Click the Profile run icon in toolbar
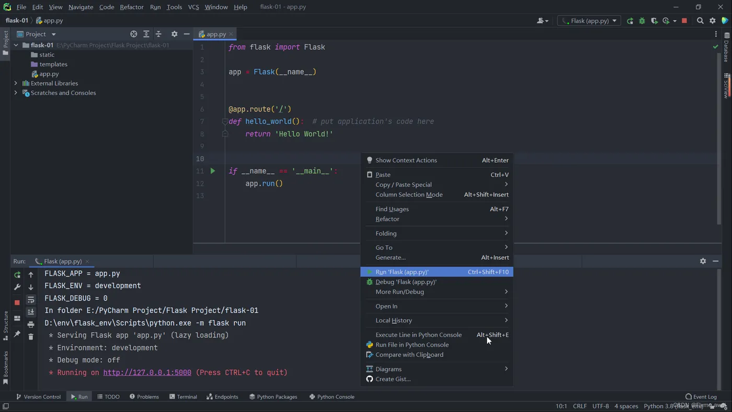Viewport: 732px width, 412px height. click(666, 21)
